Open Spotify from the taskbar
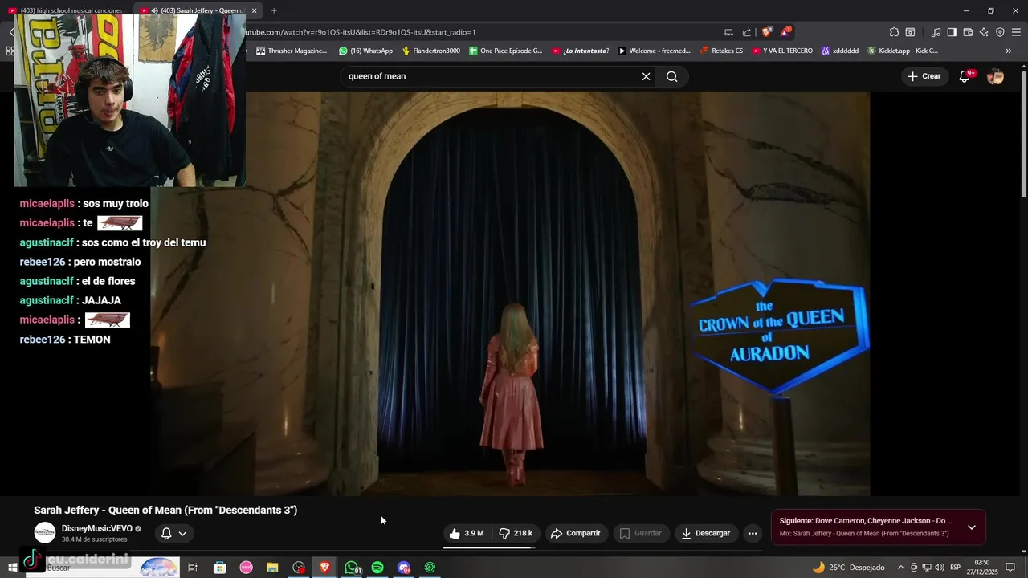The image size is (1028, 578). (377, 568)
